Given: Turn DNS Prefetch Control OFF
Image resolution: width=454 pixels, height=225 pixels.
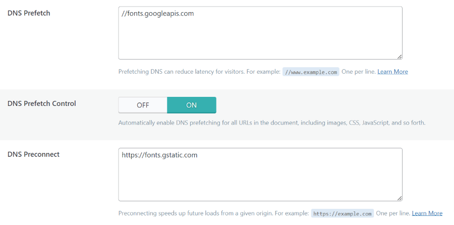Looking at the screenshot, I should (x=143, y=105).
